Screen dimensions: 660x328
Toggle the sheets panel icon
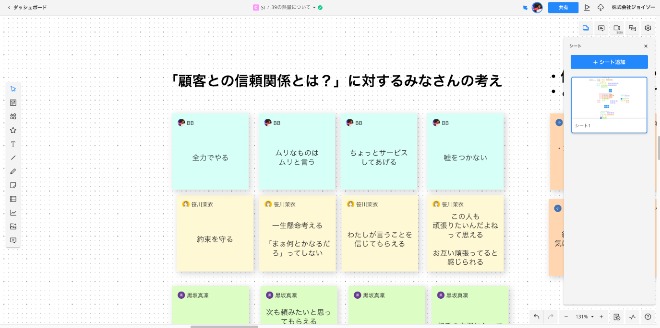coord(586,28)
